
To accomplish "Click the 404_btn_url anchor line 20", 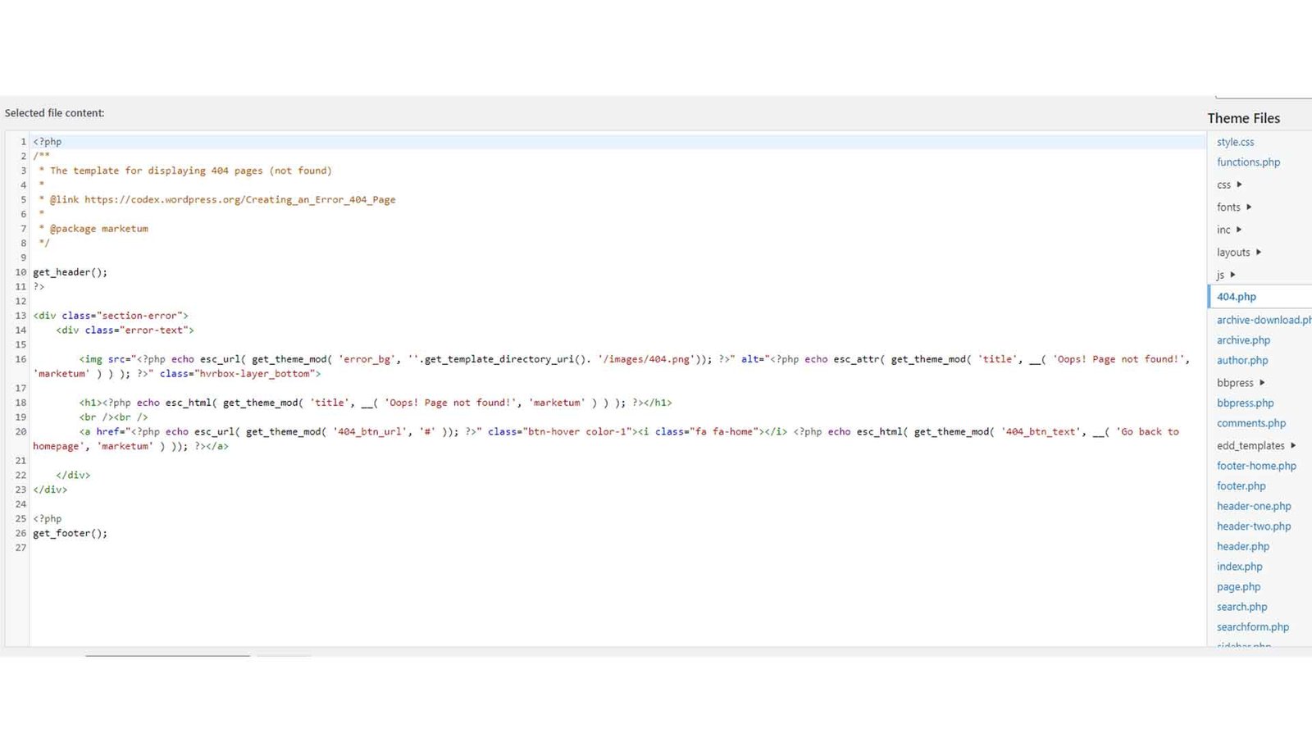I will (x=606, y=439).
